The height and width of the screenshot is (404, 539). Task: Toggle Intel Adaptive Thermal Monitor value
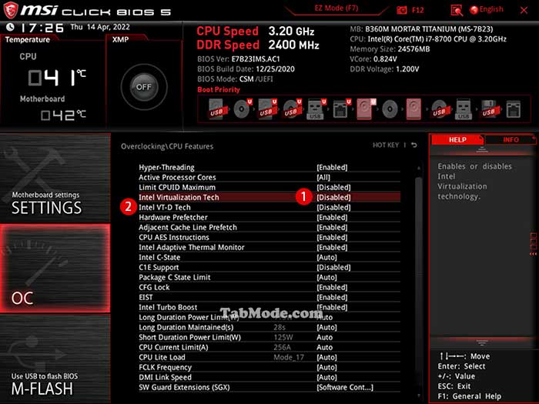click(x=332, y=247)
